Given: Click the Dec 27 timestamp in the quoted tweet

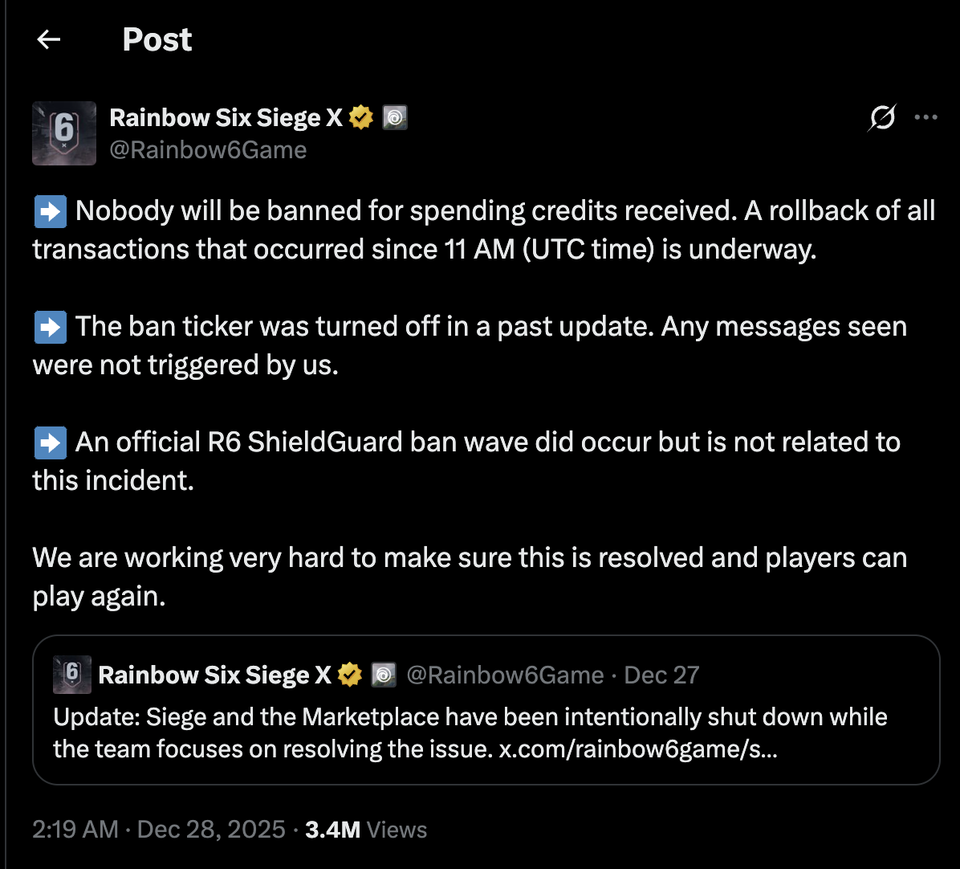Looking at the screenshot, I should coord(661,675).
